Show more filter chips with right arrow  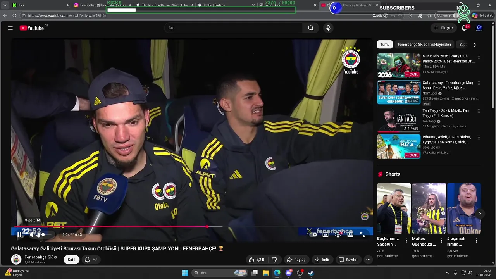tap(475, 45)
